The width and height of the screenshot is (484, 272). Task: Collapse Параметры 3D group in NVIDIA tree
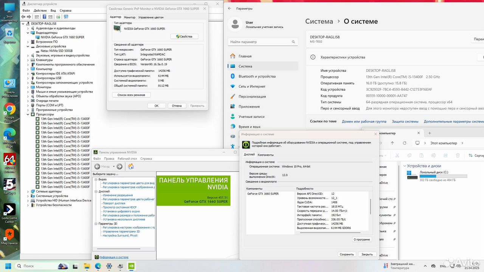pos(96,224)
